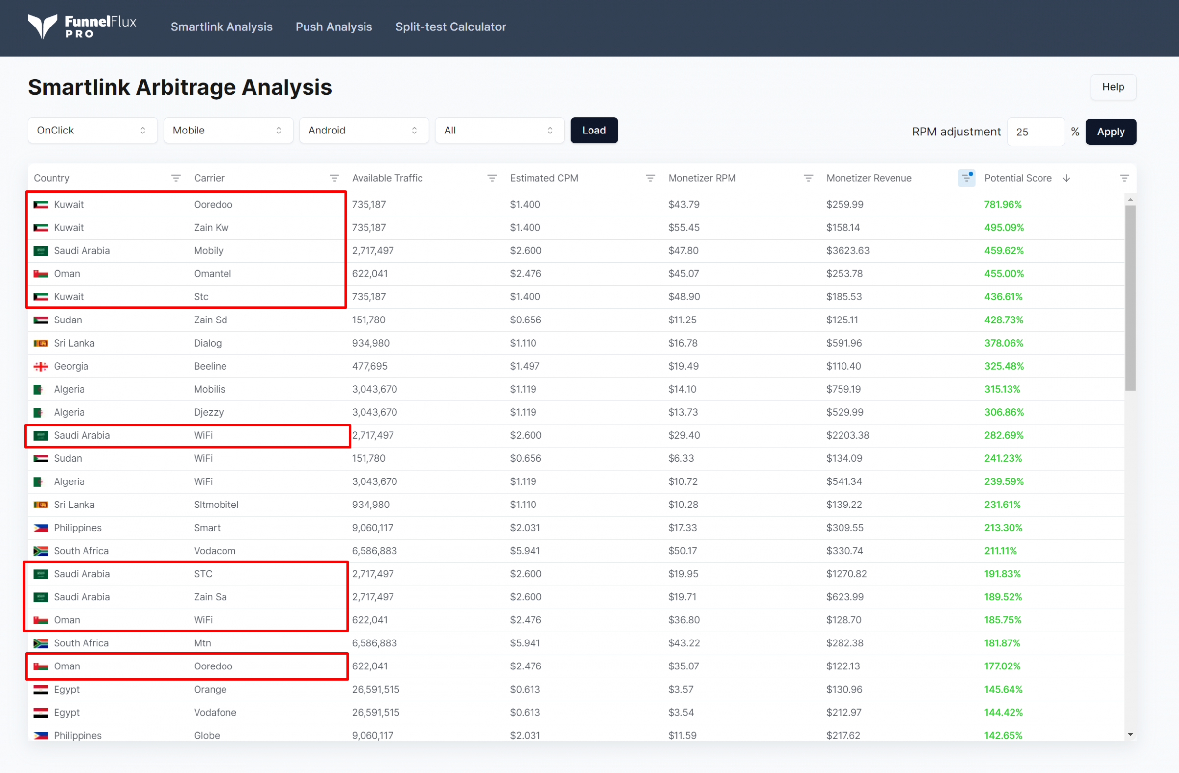Open the OnClick traffic type dropdown

tap(93, 131)
